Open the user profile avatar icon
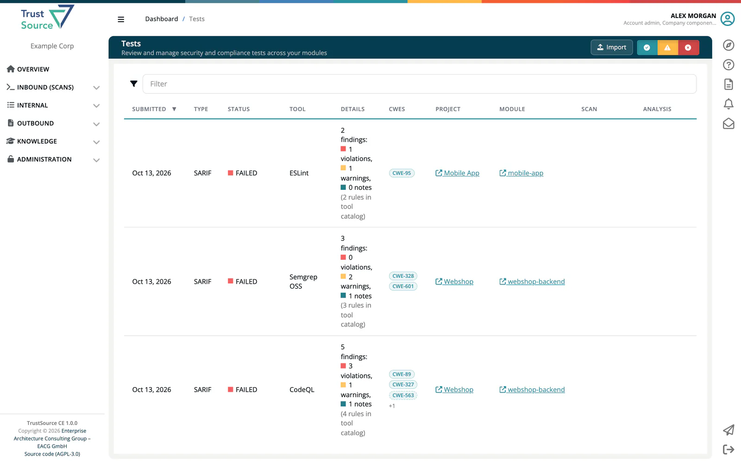The width and height of the screenshot is (741, 463). click(x=728, y=19)
